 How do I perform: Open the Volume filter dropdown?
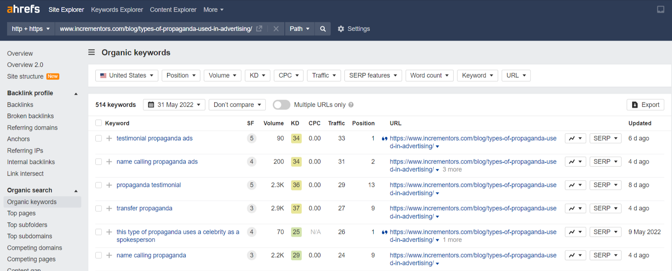point(223,76)
